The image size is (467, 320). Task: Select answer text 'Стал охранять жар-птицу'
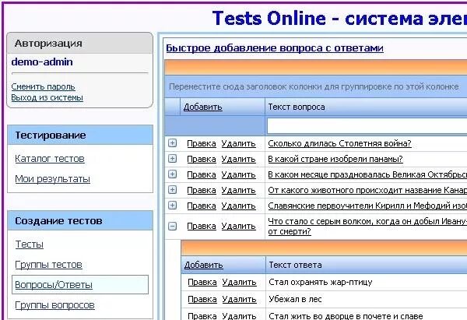[x=320, y=282]
